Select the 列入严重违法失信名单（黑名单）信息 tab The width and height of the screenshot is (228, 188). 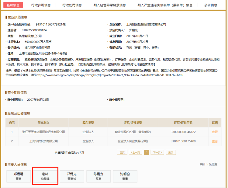point(165,5)
